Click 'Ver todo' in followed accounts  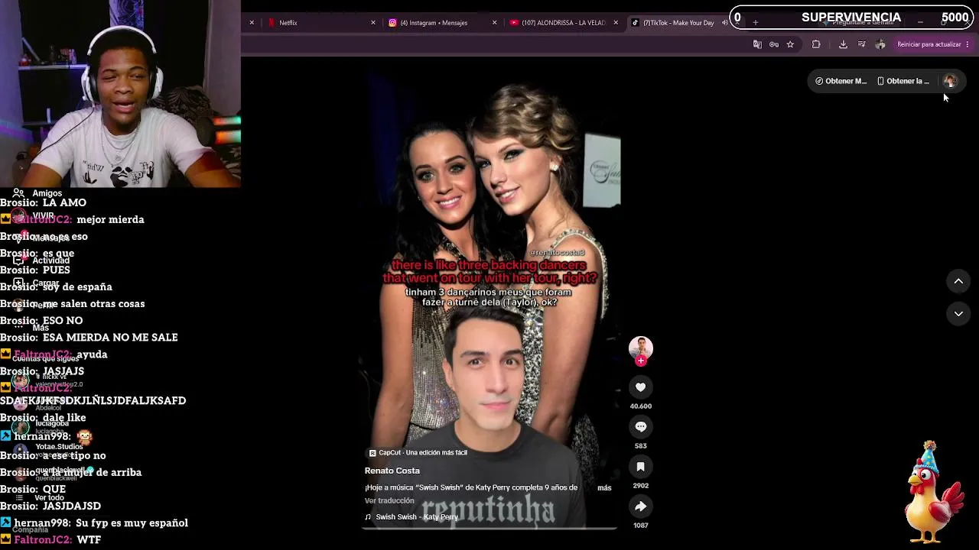click(50, 497)
